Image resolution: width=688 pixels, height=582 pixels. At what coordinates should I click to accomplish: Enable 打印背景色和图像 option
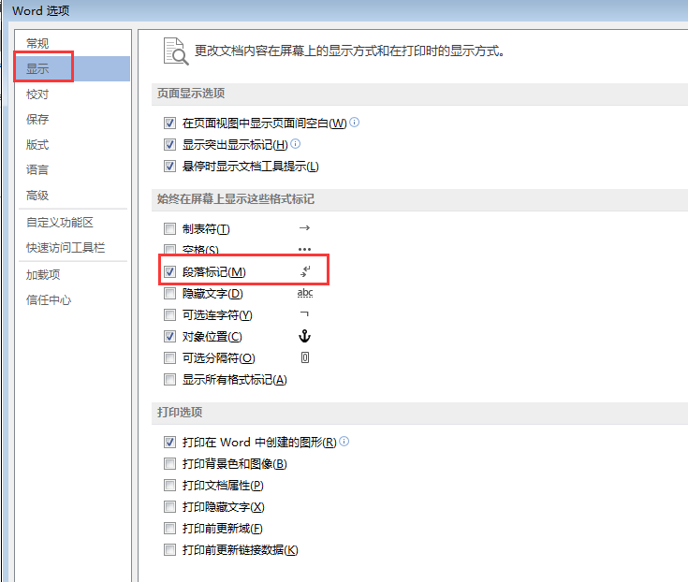tap(169, 463)
